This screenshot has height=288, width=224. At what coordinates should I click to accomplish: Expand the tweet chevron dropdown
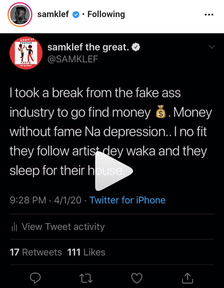(x=211, y=47)
